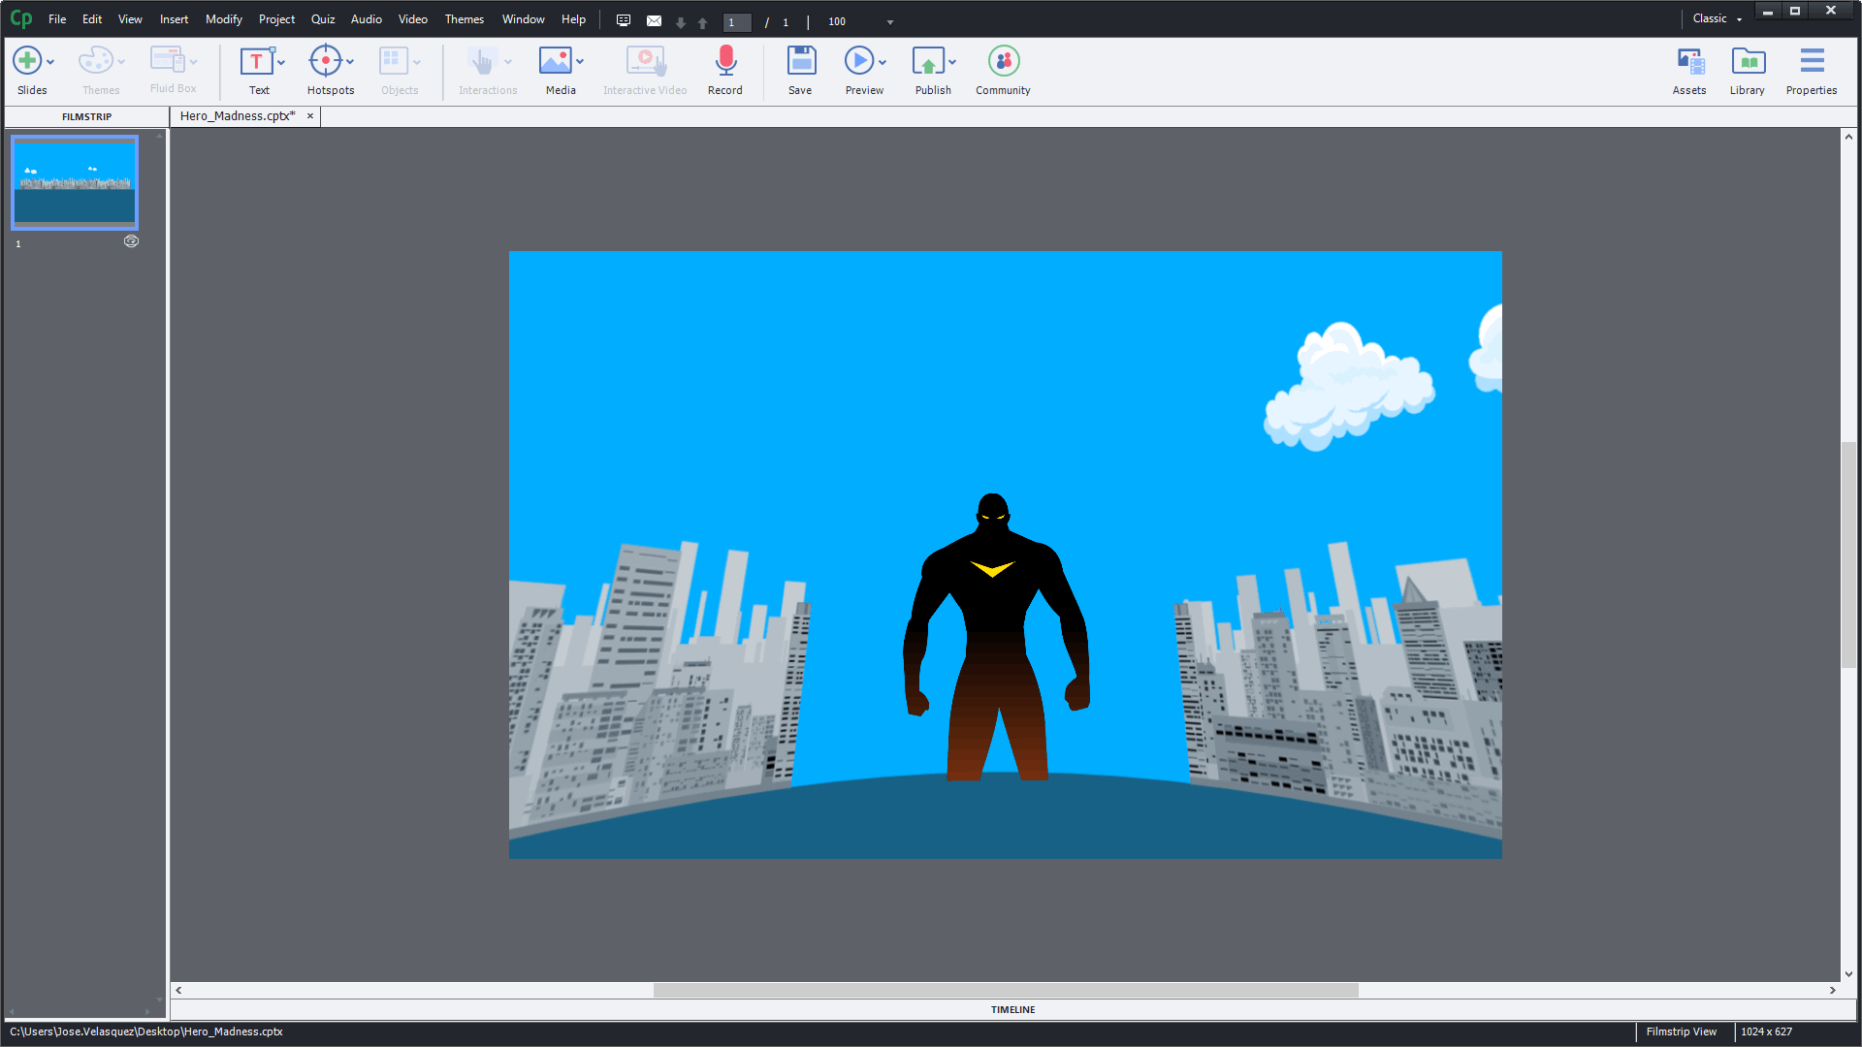Expand the TIMELINE panel
The image size is (1862, 1047).
click(1012, 1009)
